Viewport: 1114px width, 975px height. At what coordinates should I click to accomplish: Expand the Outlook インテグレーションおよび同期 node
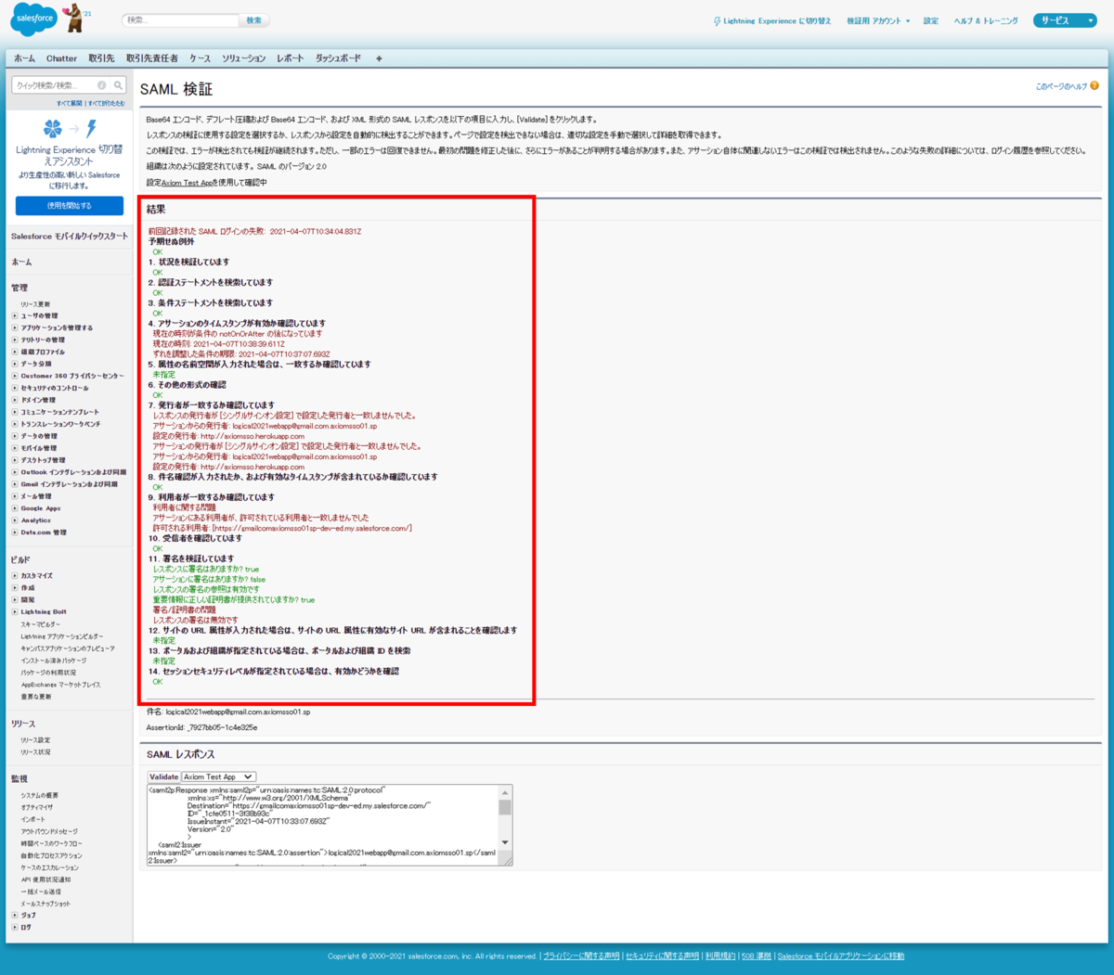(15, 472)
